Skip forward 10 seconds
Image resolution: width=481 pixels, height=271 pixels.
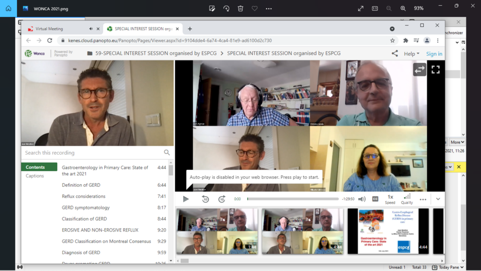[x=222, y=199]
